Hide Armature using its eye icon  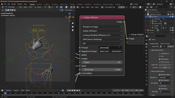[170, 17]
